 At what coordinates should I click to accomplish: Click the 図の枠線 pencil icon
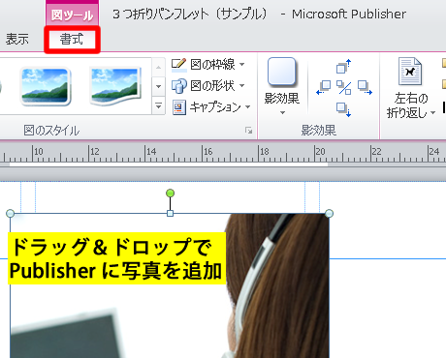tap(178, 65)
